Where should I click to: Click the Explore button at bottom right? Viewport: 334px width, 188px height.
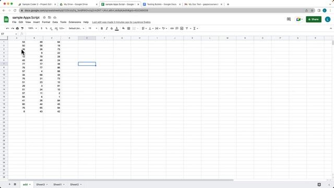319,184
